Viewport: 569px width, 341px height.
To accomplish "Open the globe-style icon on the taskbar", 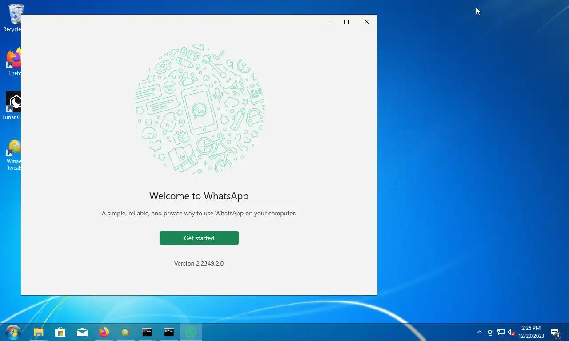I will [x=125, y=332].
